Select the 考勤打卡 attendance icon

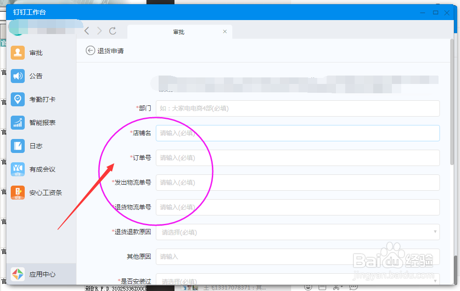coord(18,99)
